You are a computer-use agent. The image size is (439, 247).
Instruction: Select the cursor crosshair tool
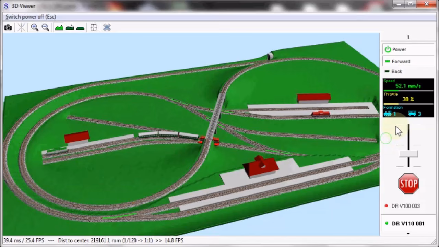coord(21,27)
